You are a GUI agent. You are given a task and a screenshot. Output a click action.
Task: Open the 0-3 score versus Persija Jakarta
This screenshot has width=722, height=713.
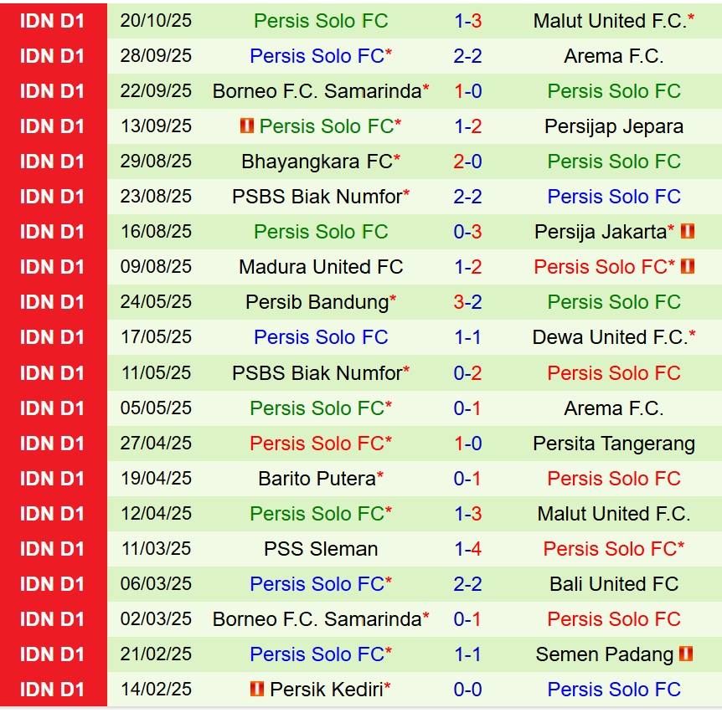pyautogui.click(x=467, y=232)
